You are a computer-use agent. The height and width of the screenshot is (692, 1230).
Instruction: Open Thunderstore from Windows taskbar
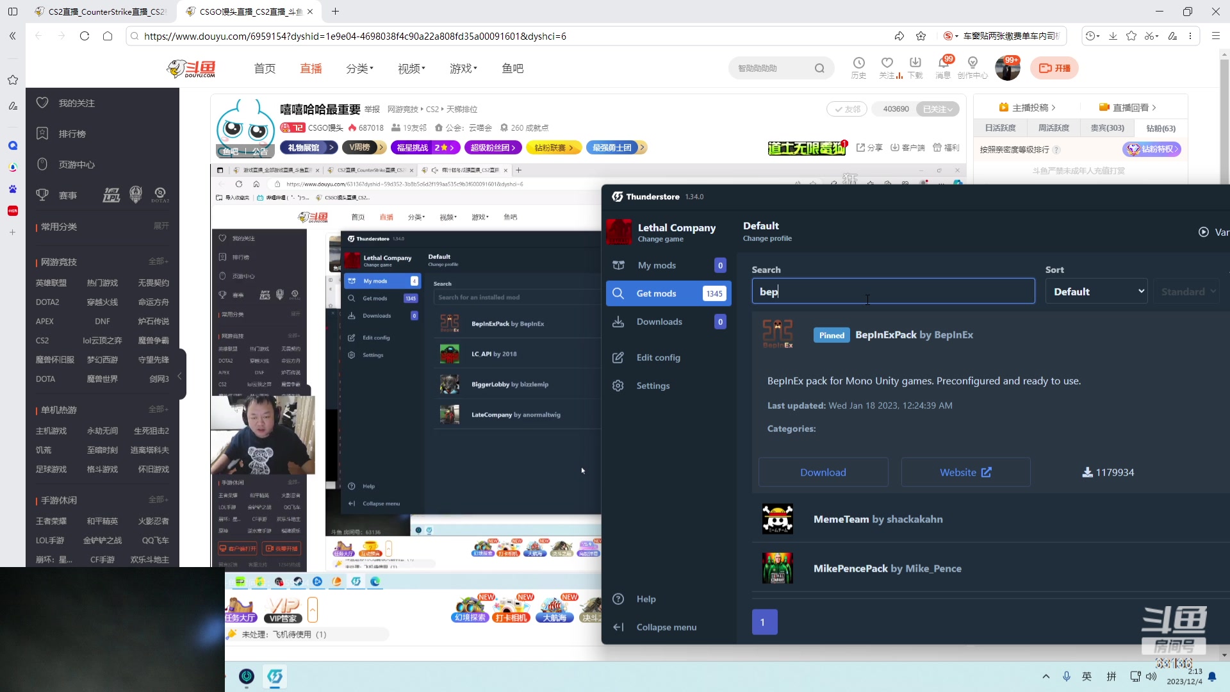pyautogui.click(x=275, y=677)
